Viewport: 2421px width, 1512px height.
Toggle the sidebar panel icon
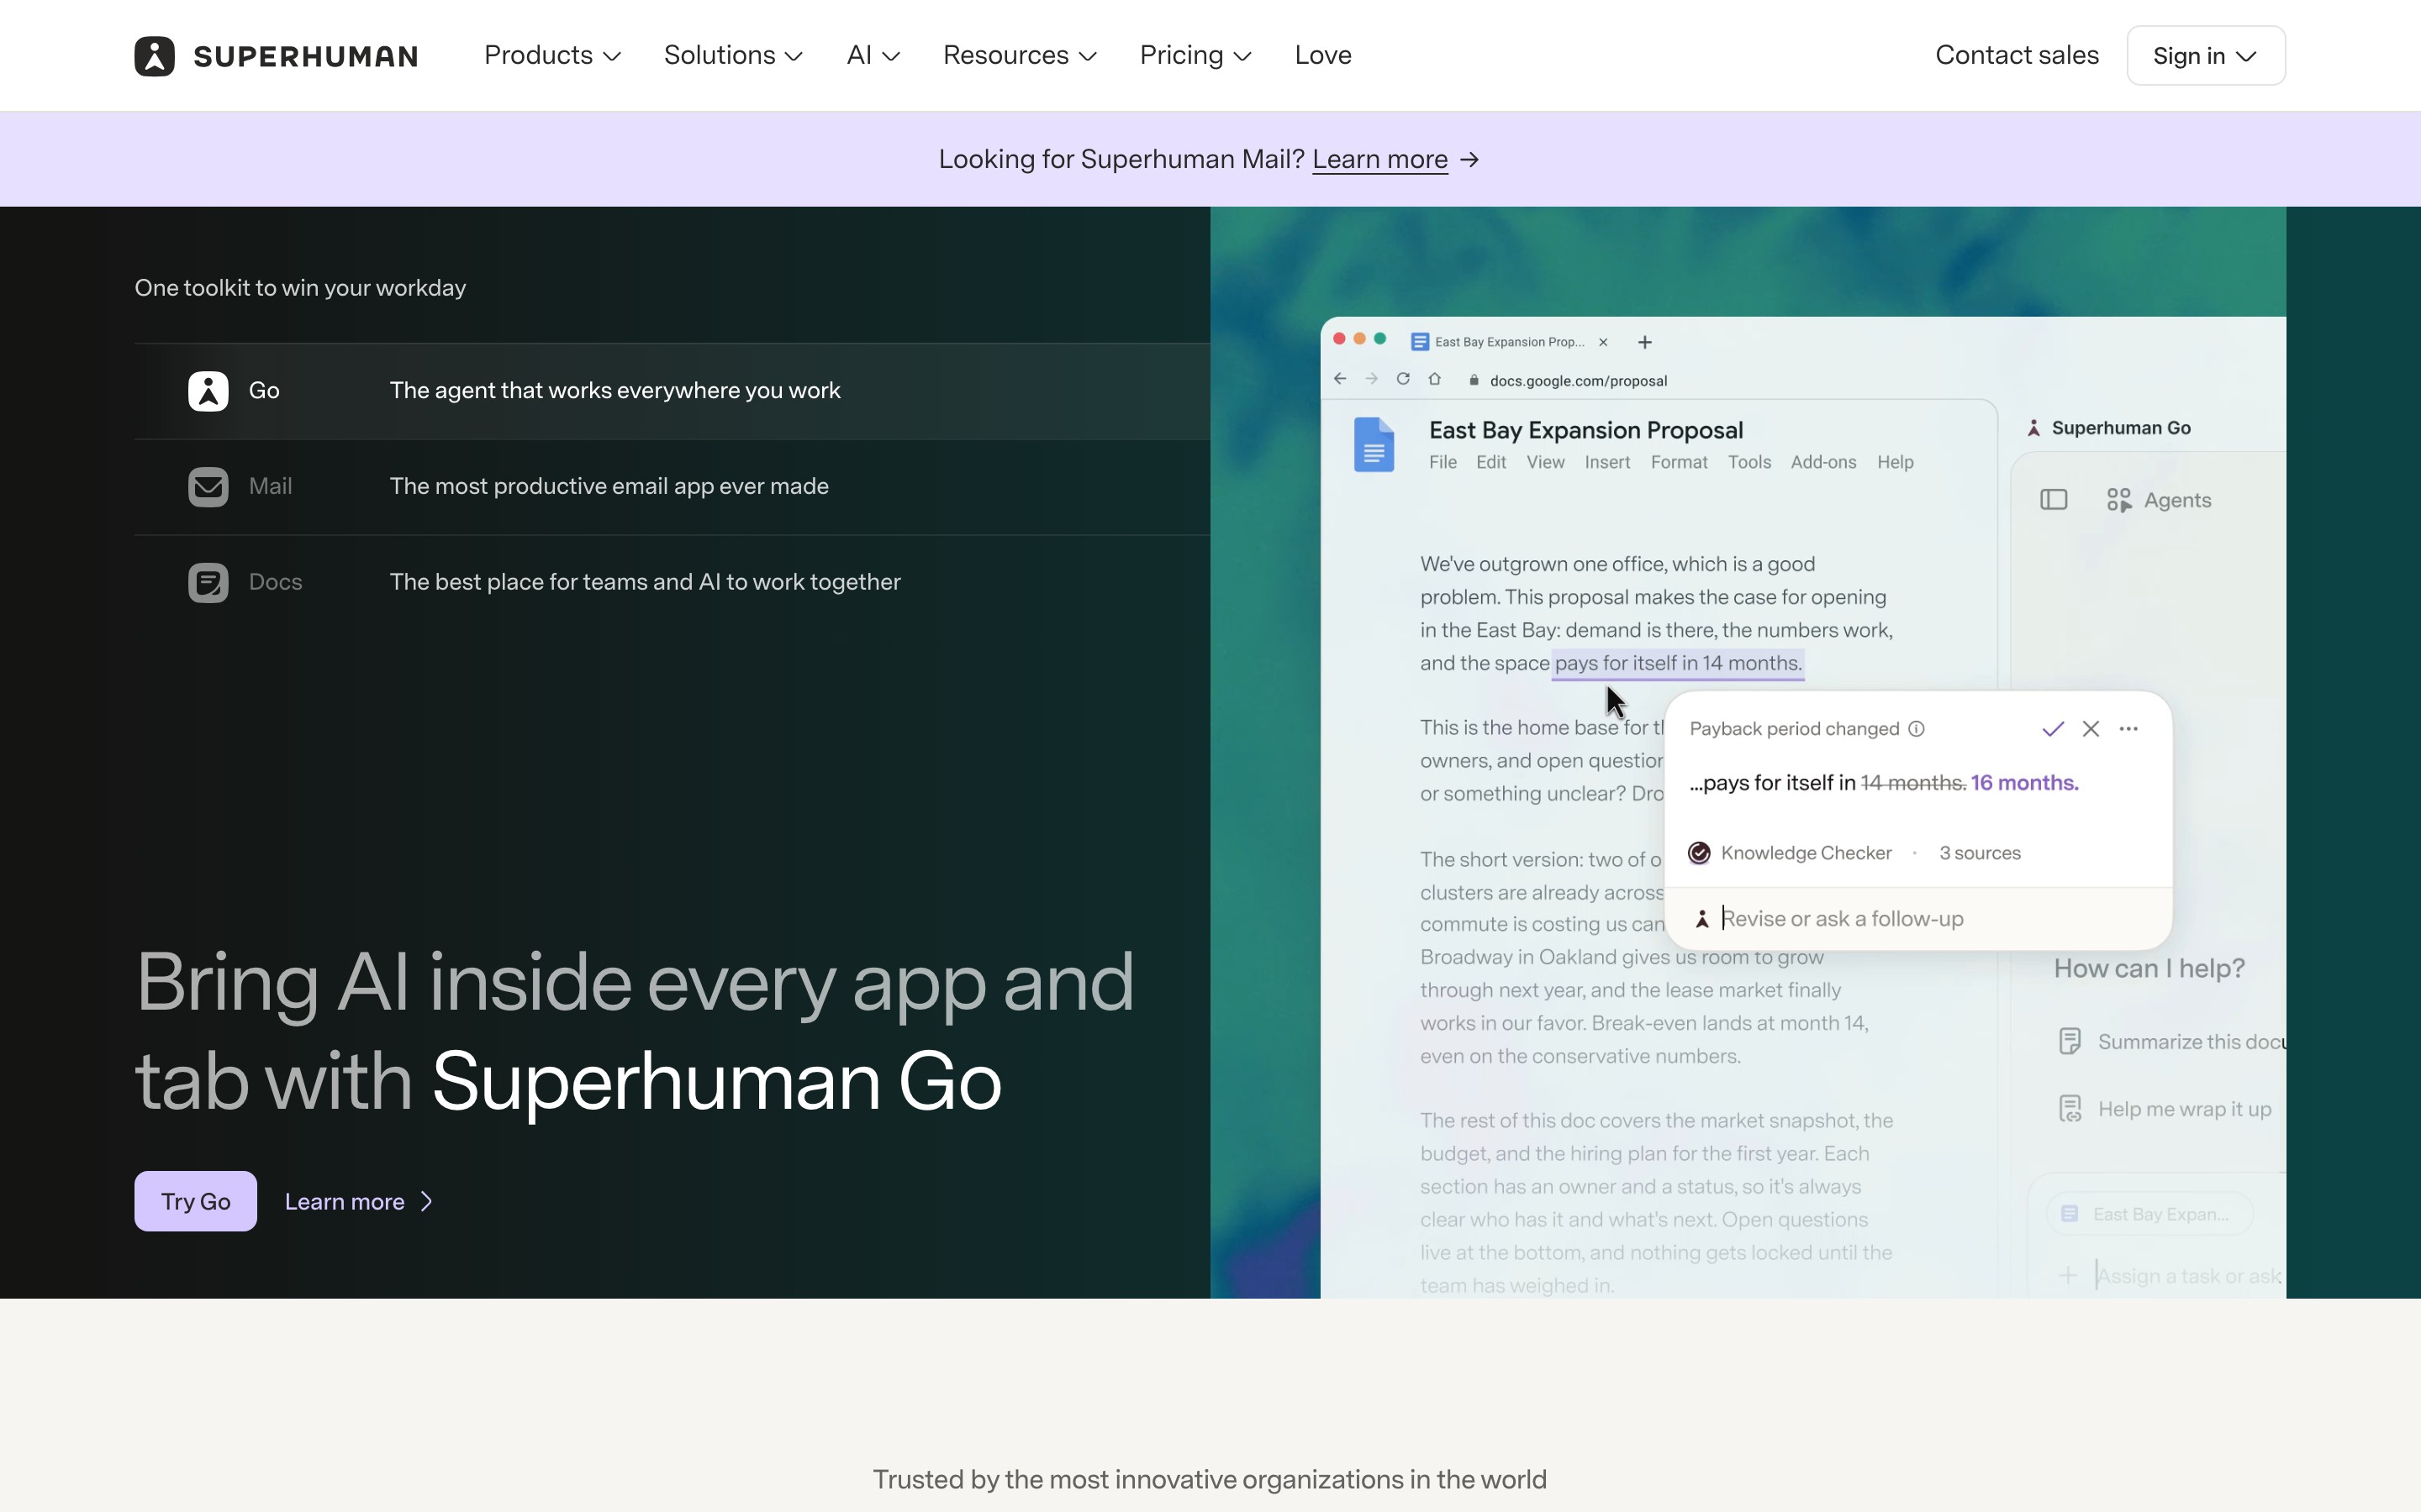(x=2053, y=499)
